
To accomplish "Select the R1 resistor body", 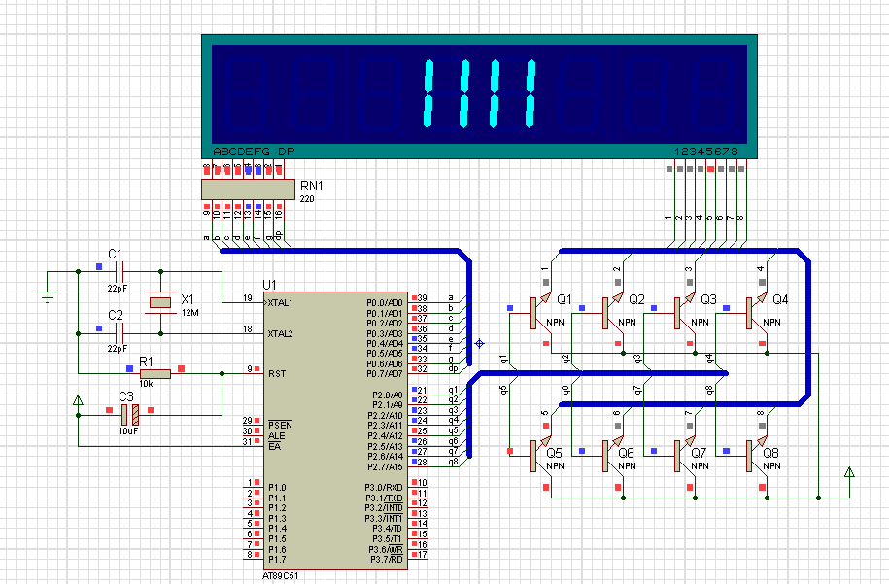I will click(155, 374).
